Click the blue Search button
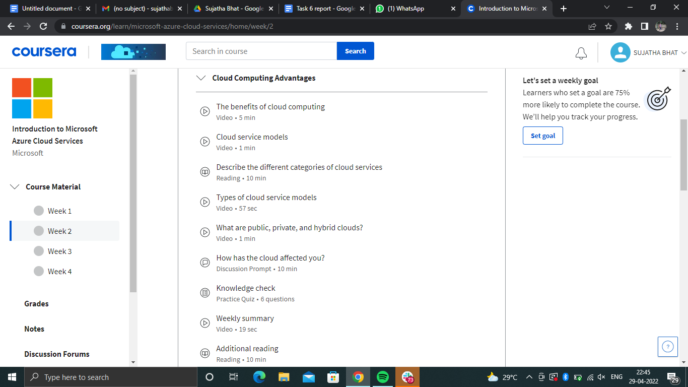The image size is (688, 387). 356,51
